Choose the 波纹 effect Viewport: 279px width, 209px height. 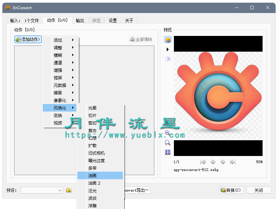pyautogui.click(x=100, y=198)
